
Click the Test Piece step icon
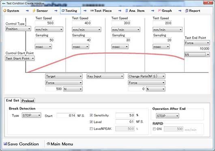pyautogui.click(x=92, y=11)
